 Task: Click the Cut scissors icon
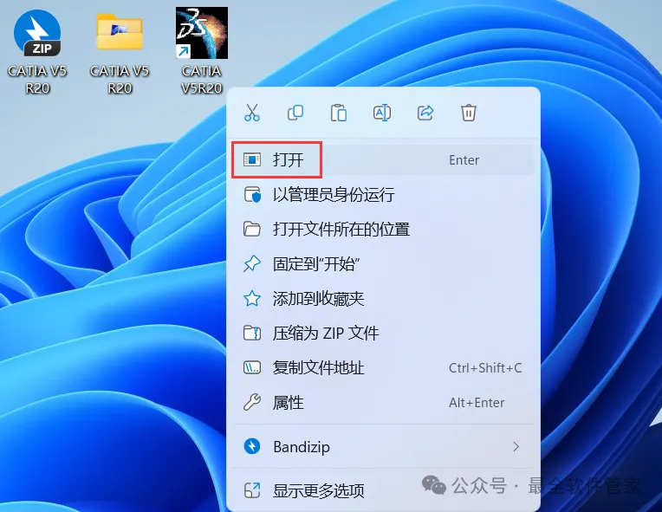tap(252, 113)
